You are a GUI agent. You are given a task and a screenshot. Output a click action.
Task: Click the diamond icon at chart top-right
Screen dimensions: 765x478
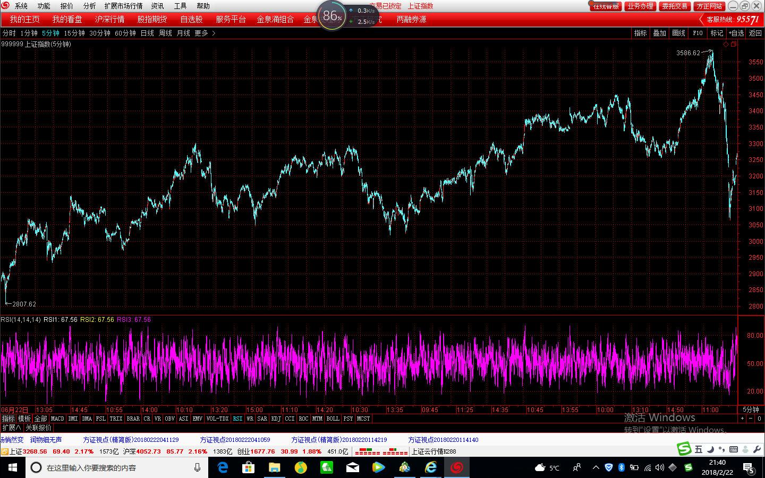726,45
